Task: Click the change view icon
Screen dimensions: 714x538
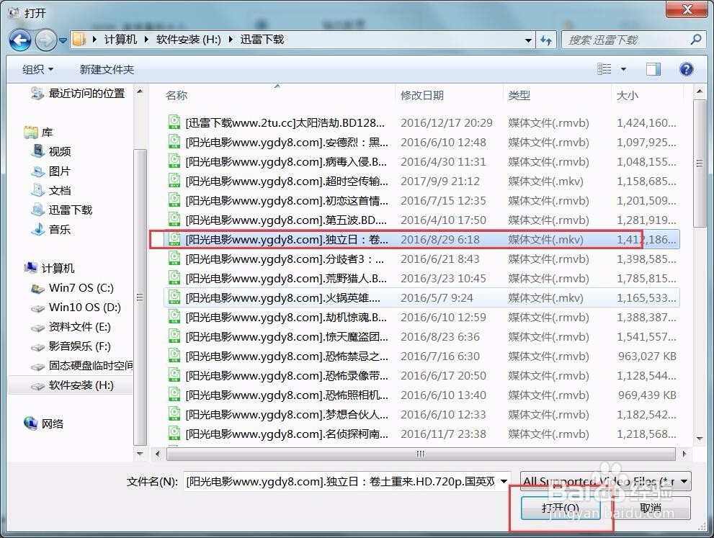Action: click(604, 69)
